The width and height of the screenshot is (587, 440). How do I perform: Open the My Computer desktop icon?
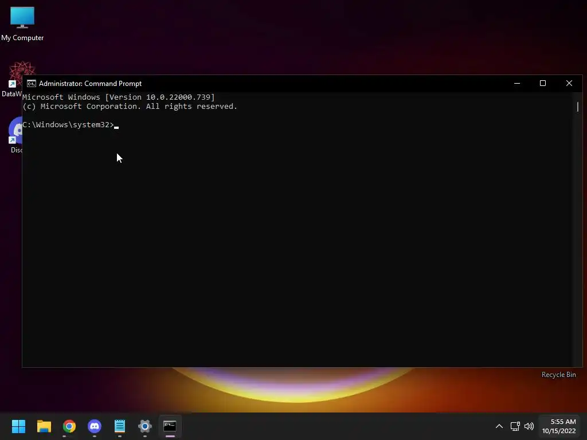coord(22,23)
